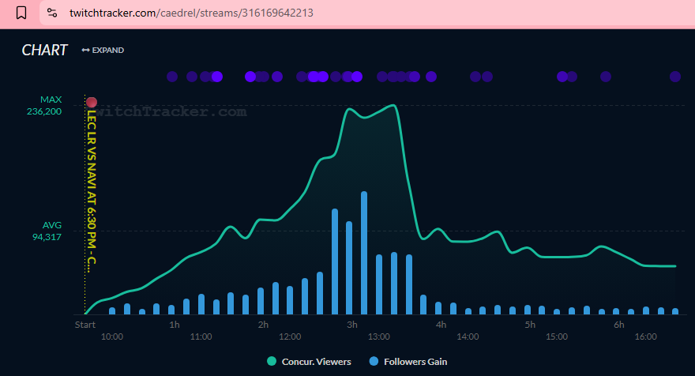Select the tallest blue followers gain bar

pyautogui.click(x=364, y=253)
